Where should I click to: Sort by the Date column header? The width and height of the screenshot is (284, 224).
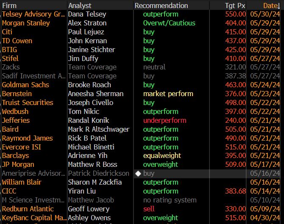pyautogui.click(x=271, y=6)
